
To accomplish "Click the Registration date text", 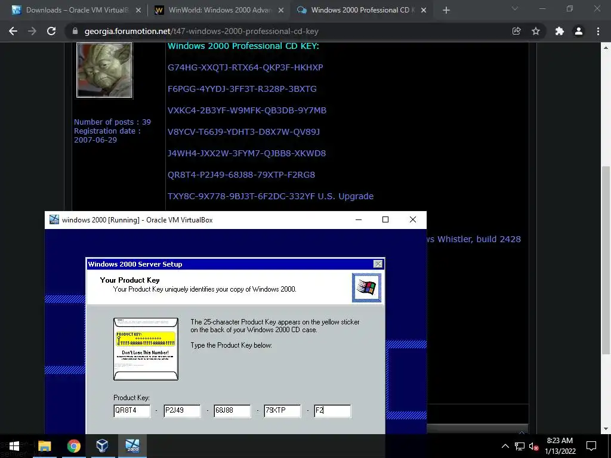I will [x=107, y=135].
